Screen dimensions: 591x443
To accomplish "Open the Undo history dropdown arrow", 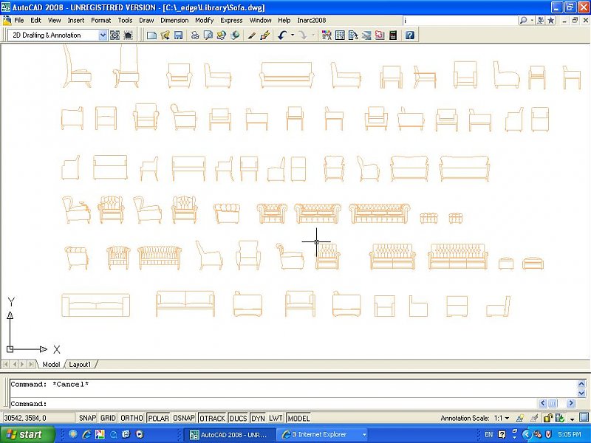I will click(x=293, y=35).
